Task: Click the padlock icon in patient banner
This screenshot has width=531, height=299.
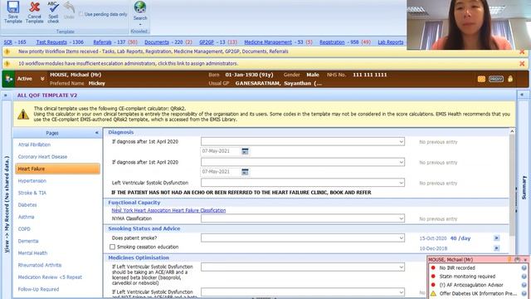Action: click(510, 79)
